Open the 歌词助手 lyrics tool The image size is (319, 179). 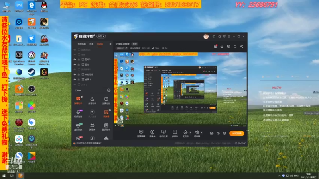106,127
